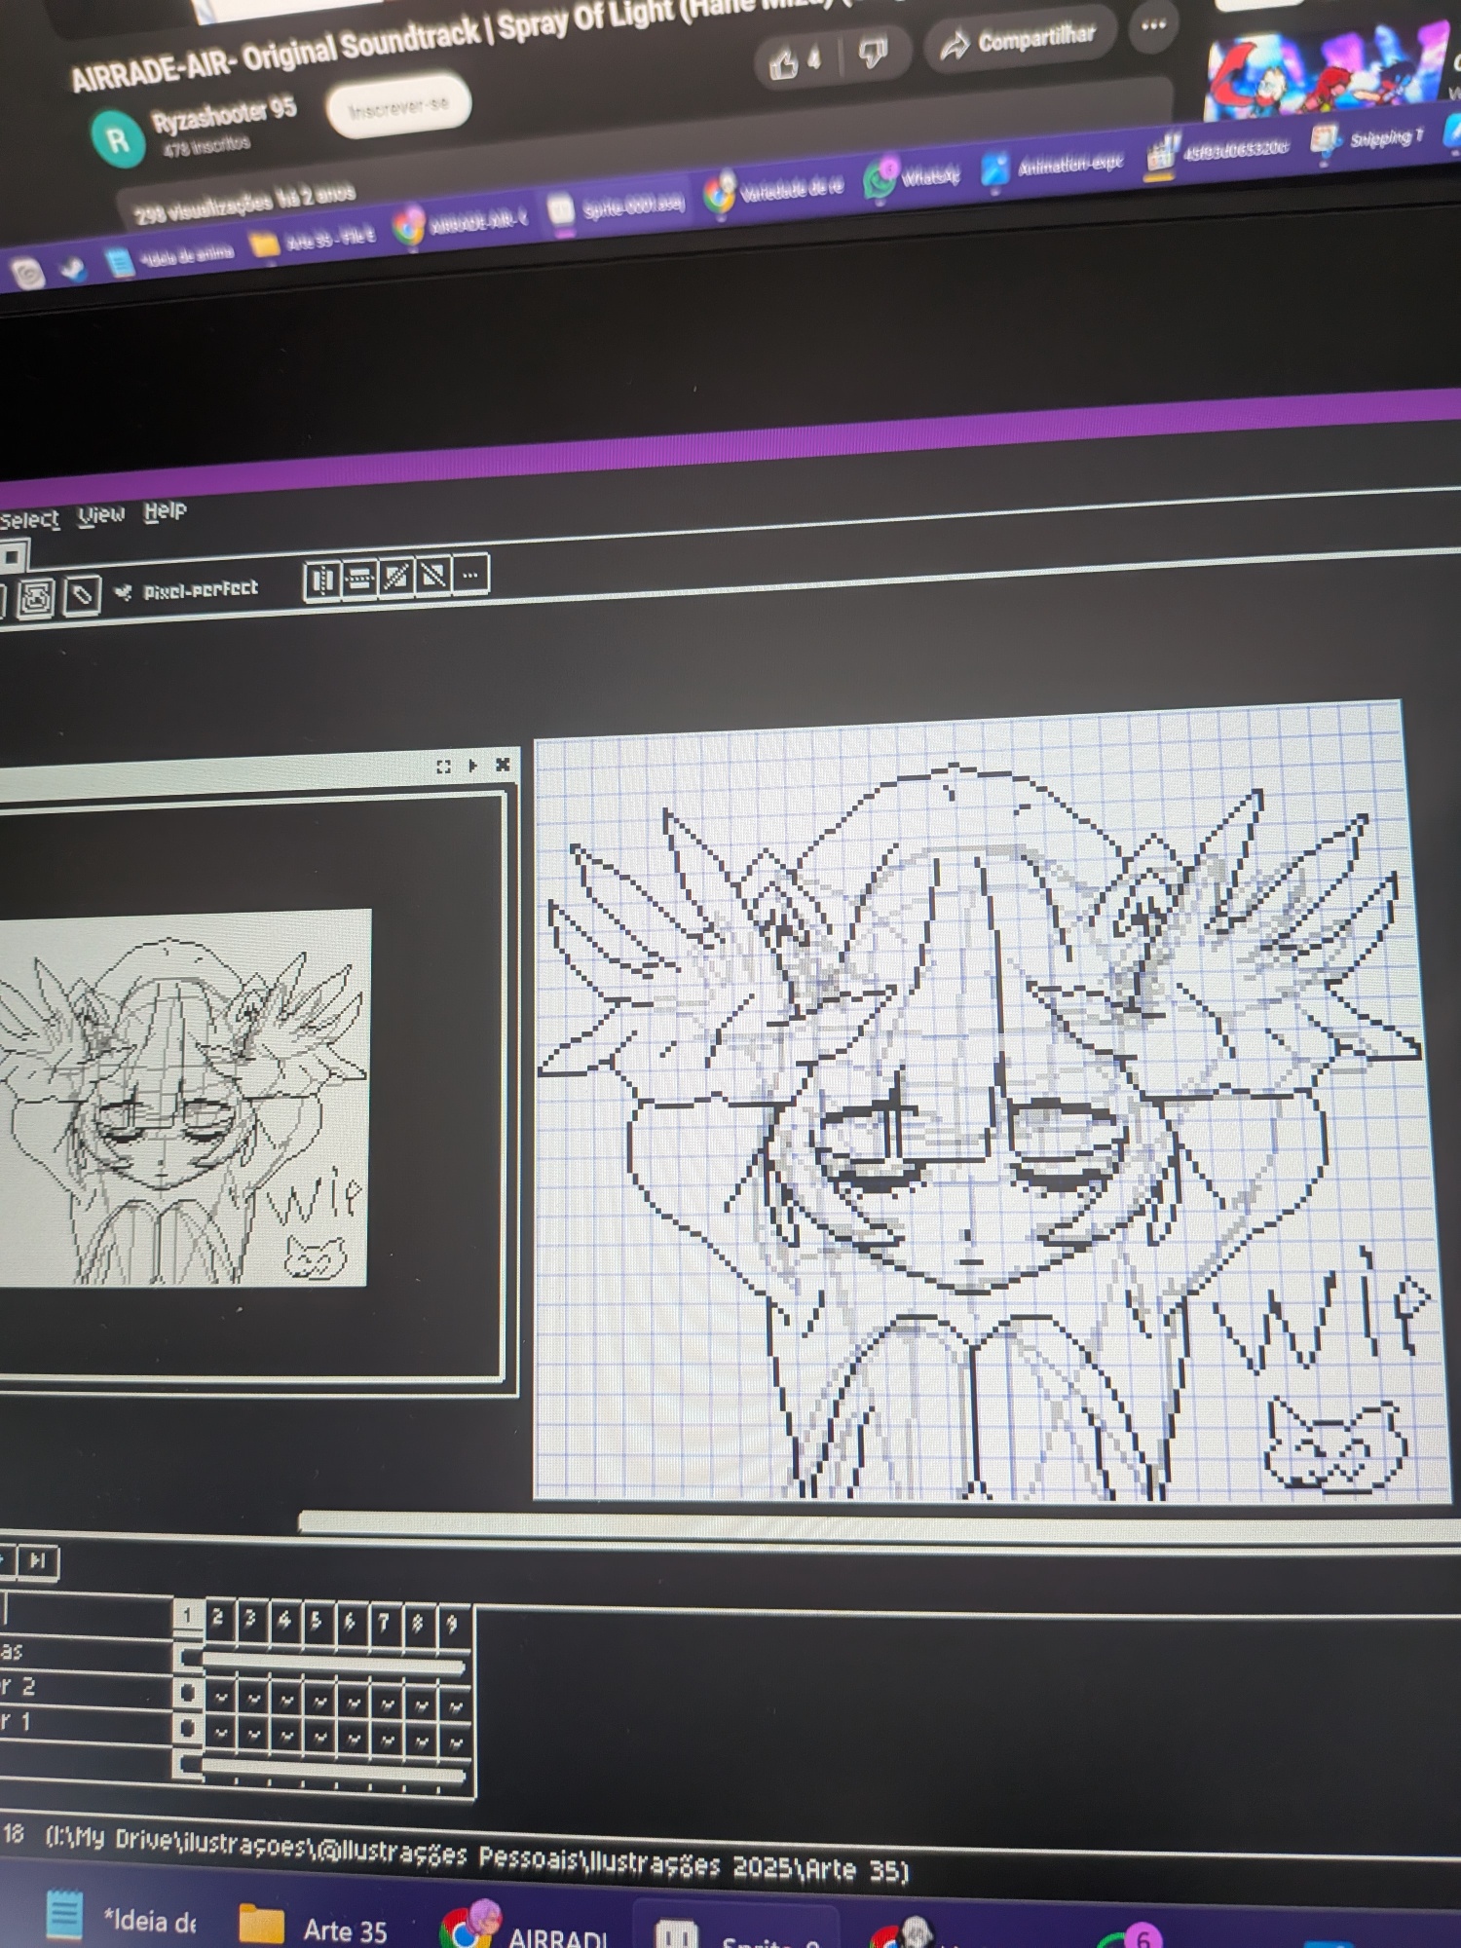Screen dimensions: 1461x1948
Task: Open Arte 35 folder in taskbar
Action: [314, 1928]
